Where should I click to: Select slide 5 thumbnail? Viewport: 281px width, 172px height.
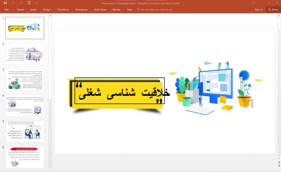25,131
